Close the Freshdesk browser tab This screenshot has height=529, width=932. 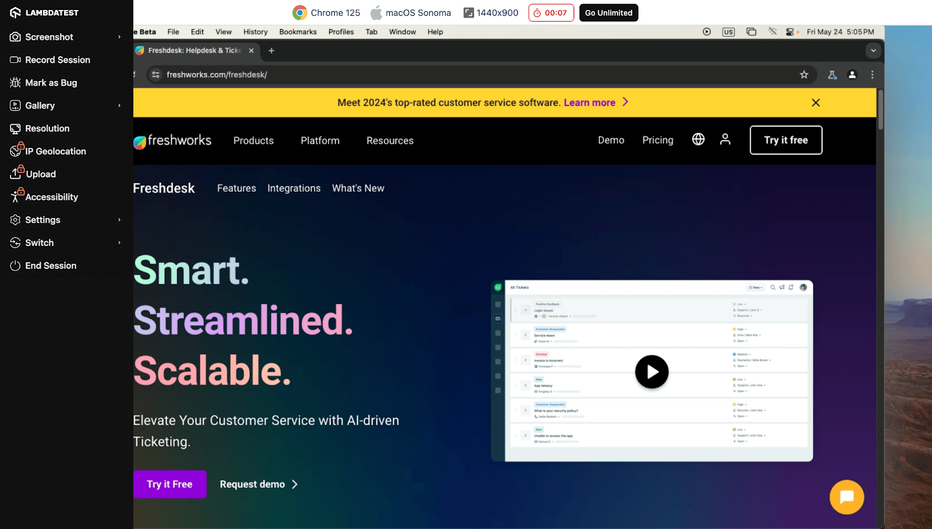[x=251, y=51]
